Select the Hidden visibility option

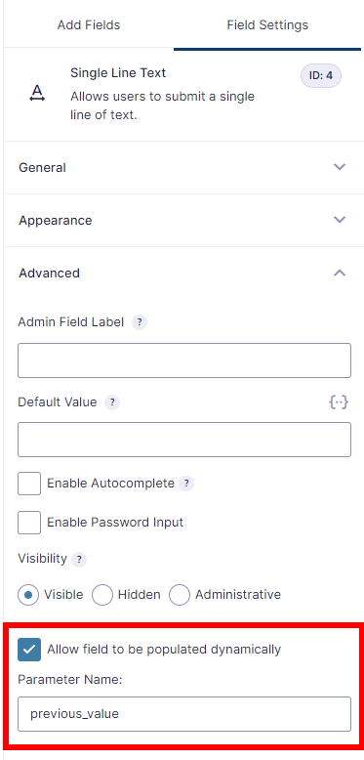[x=102, y=595]
